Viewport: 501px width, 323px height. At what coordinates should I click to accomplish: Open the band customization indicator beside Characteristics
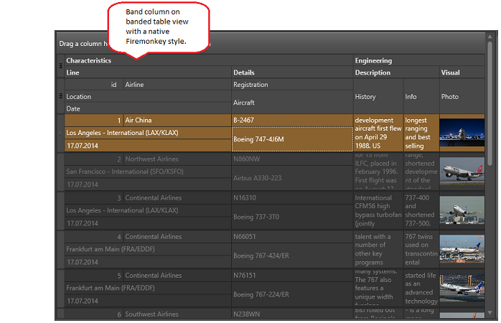click(60, 66)
